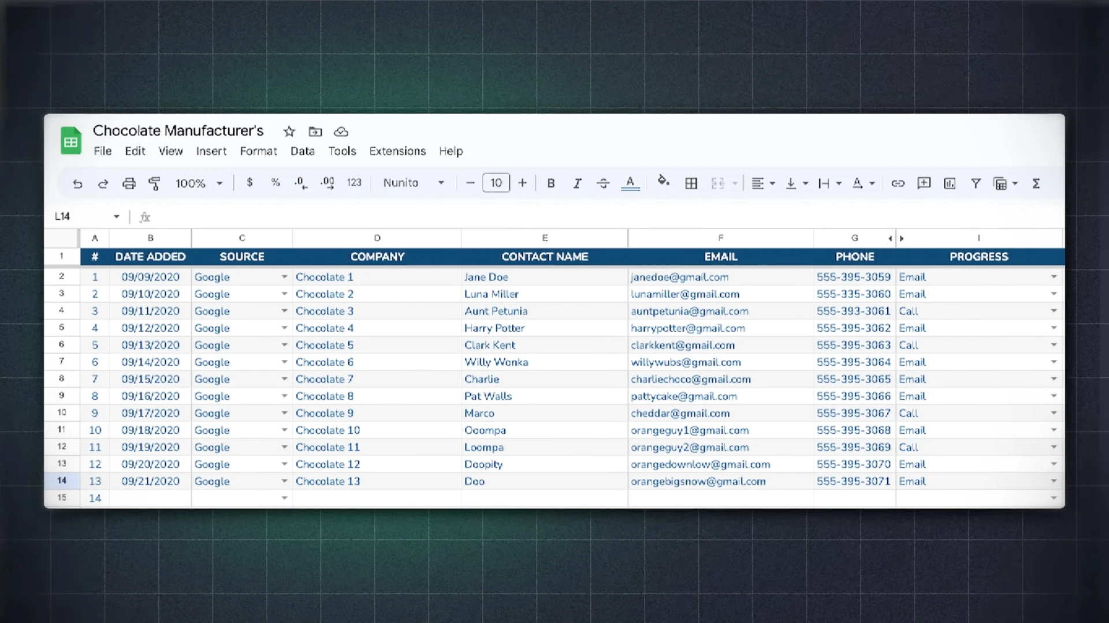Click the Create a filter icon
This screenshot has height=623, width=1109.
[976, 183]
